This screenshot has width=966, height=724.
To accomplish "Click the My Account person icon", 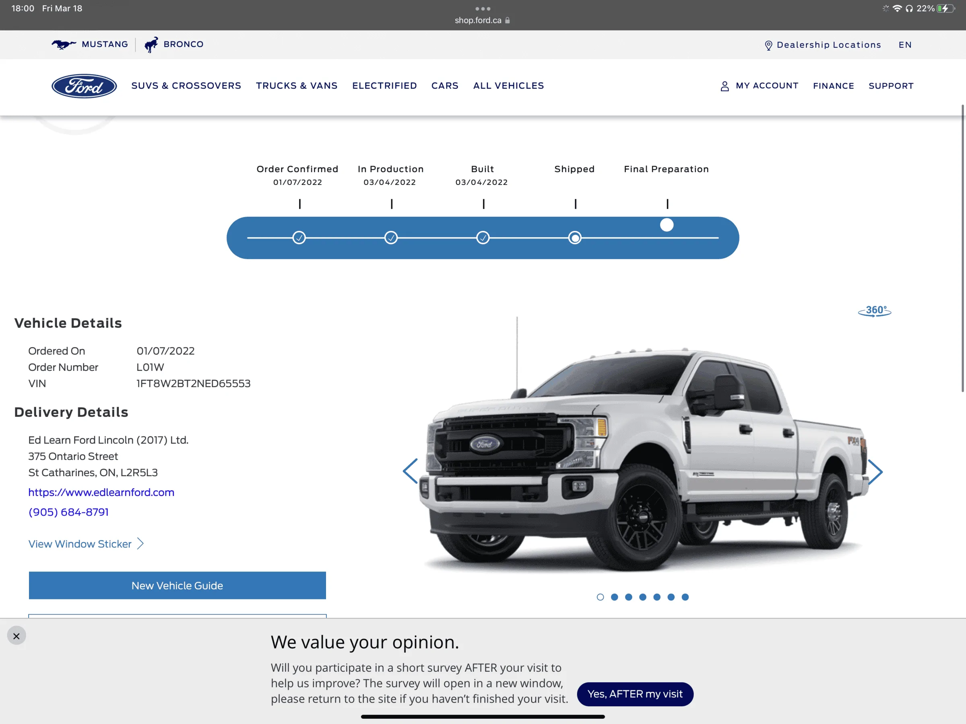I will pyautogui.click(x=724, y=86).
